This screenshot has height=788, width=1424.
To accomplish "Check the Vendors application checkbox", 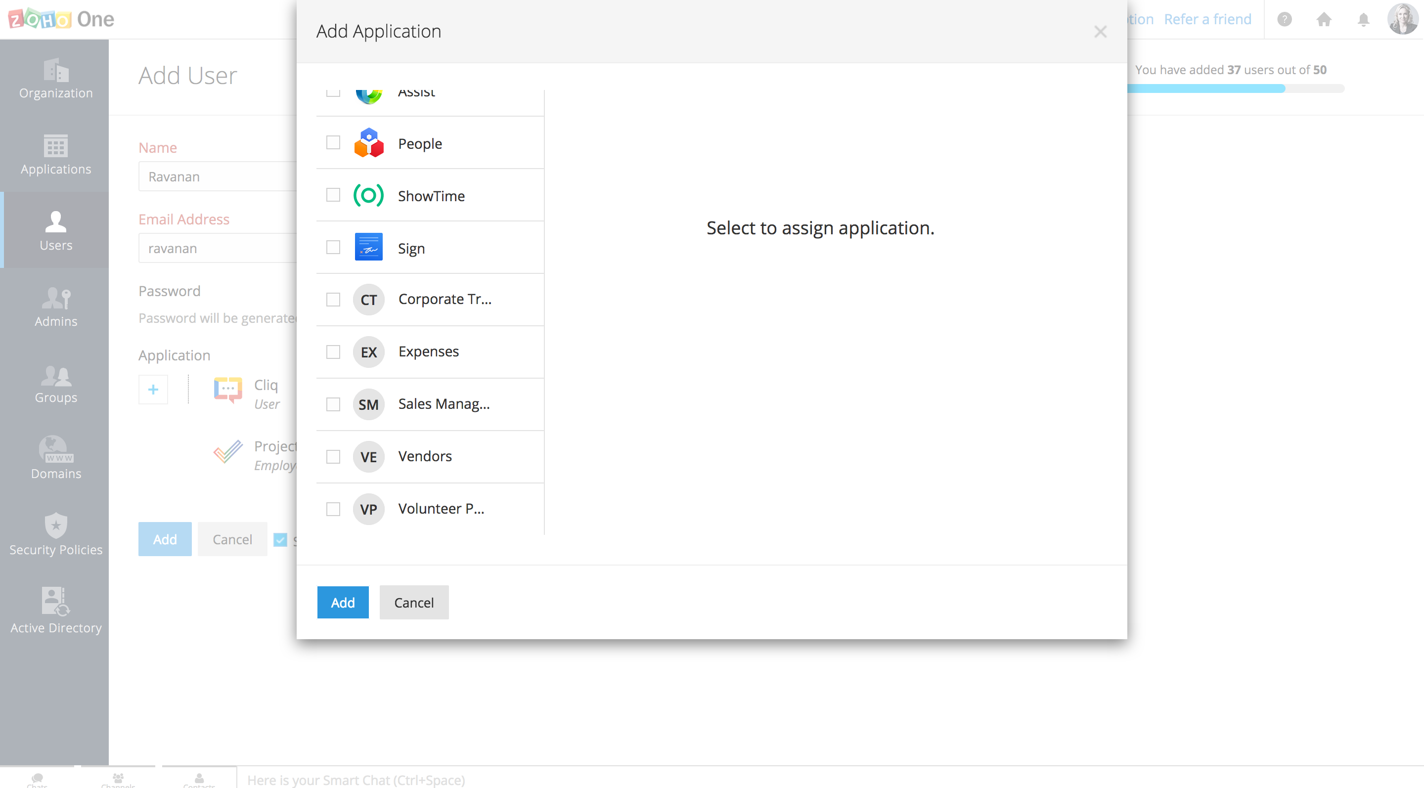I will (333, 457).
